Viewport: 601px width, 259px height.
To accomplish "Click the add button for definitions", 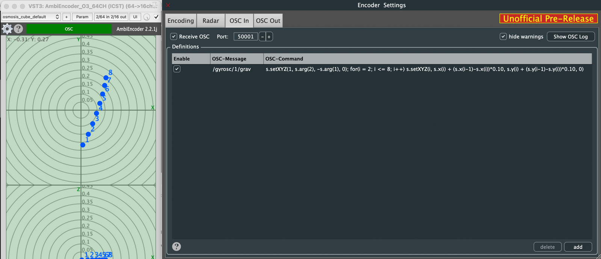I will (x=578, y=247).
